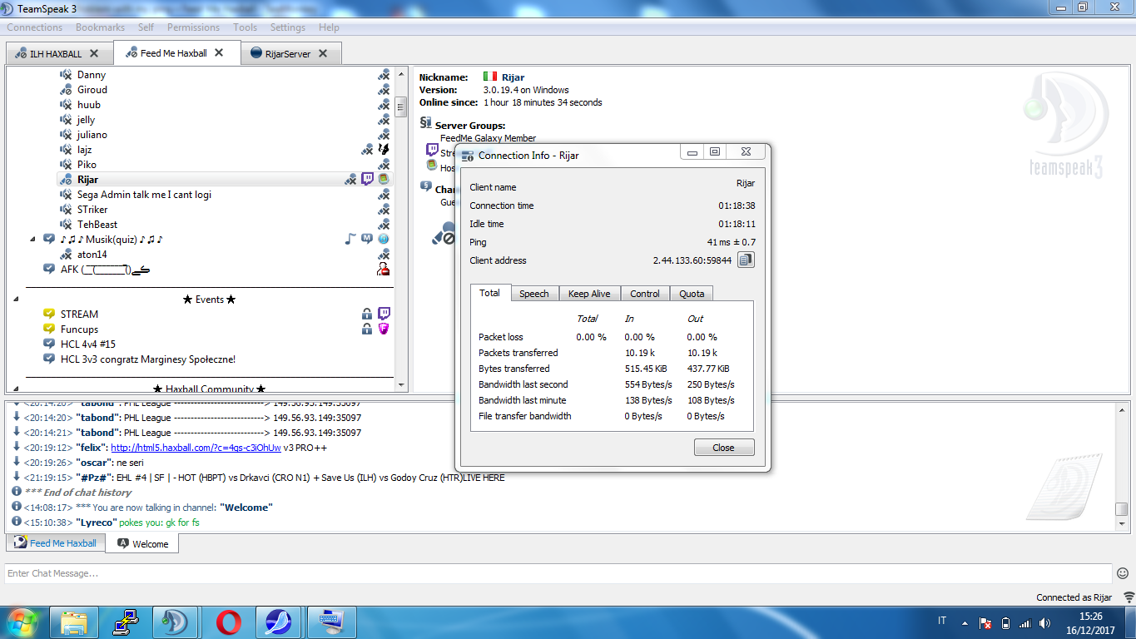Viewport: 1136px width, 639px height.
Task: Switch to the ILH HAXBALL server tab
Action: coord(59,53)
